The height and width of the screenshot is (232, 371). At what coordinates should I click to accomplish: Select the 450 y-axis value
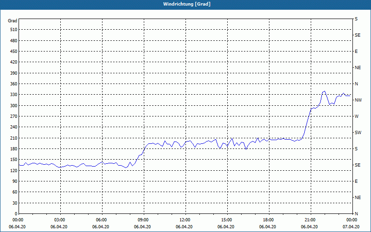[x=14, y=52]
